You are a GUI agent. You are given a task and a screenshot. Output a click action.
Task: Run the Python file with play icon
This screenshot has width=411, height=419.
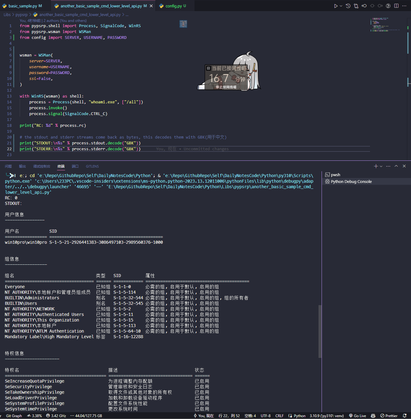click(336, 6)
